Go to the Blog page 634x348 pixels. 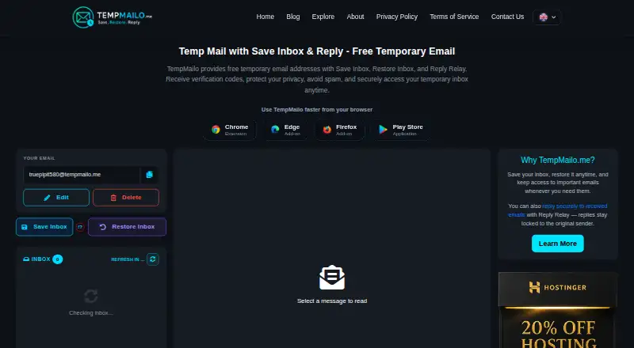(292, 17)
